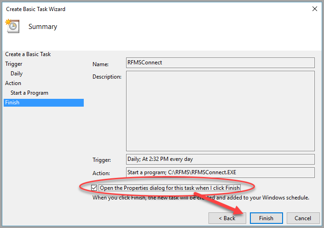Select Create a Basic Task step
This screenshot has width=324, height=228.
28,54
